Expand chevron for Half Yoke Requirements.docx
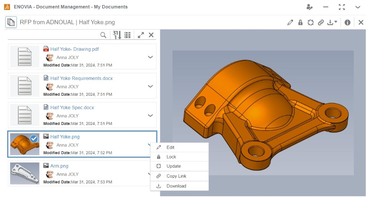 [x=150, y=87]
